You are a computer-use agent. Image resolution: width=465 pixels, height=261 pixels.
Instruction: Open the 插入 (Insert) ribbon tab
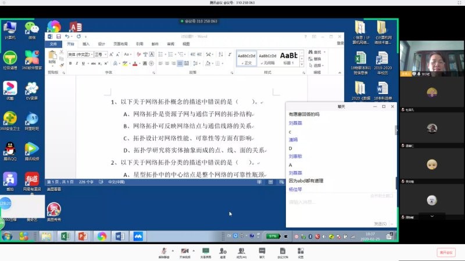[86, 43]
